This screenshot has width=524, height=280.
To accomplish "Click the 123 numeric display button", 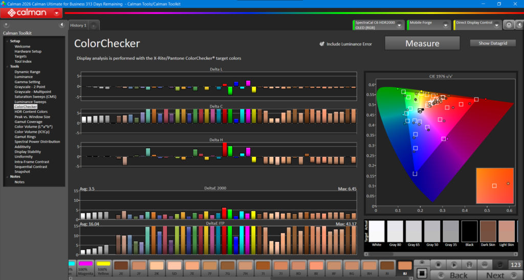I will [516, 265].
